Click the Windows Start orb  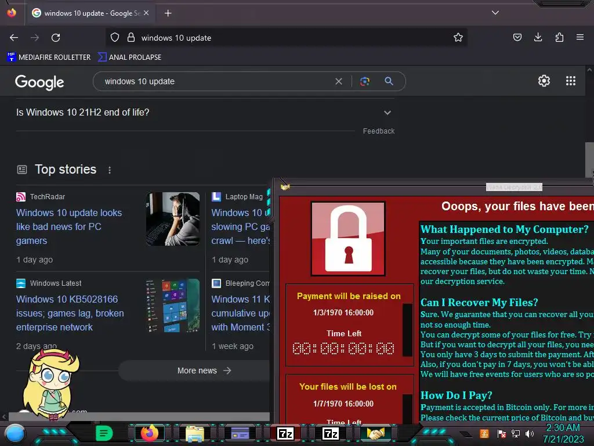(15, 434)
